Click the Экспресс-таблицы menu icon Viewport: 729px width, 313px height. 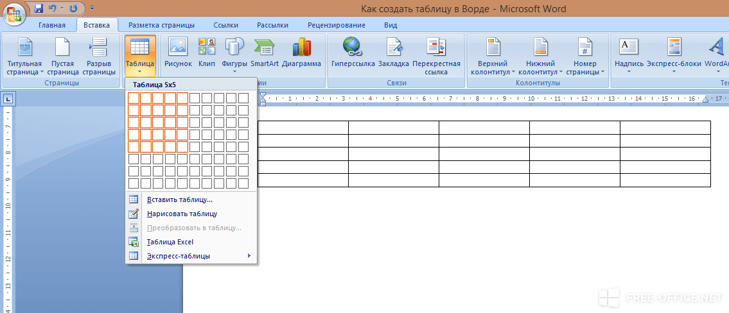coord(134,256)
